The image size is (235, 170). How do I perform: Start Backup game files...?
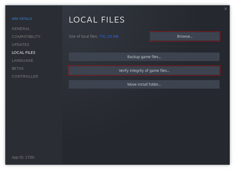pyautogui.click(x=144, y=57)
